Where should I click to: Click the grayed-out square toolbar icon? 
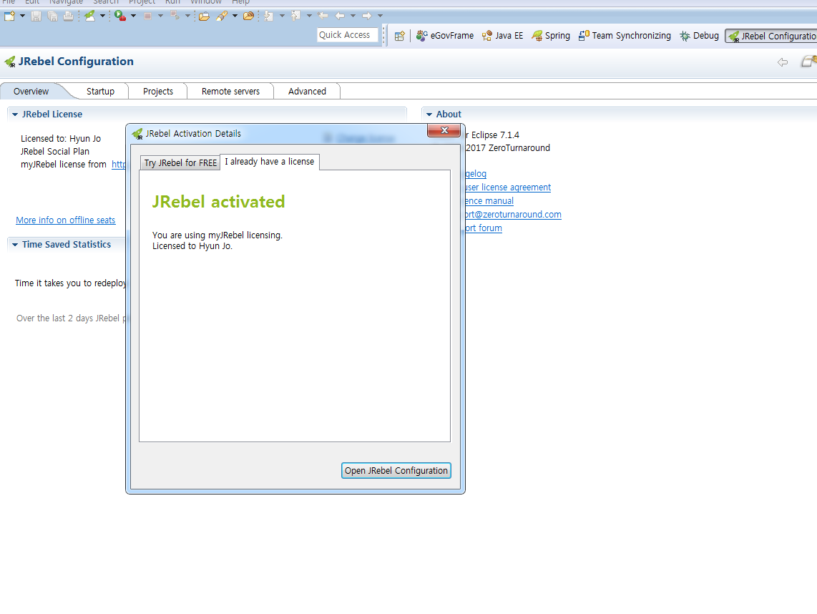coord(148,16)
